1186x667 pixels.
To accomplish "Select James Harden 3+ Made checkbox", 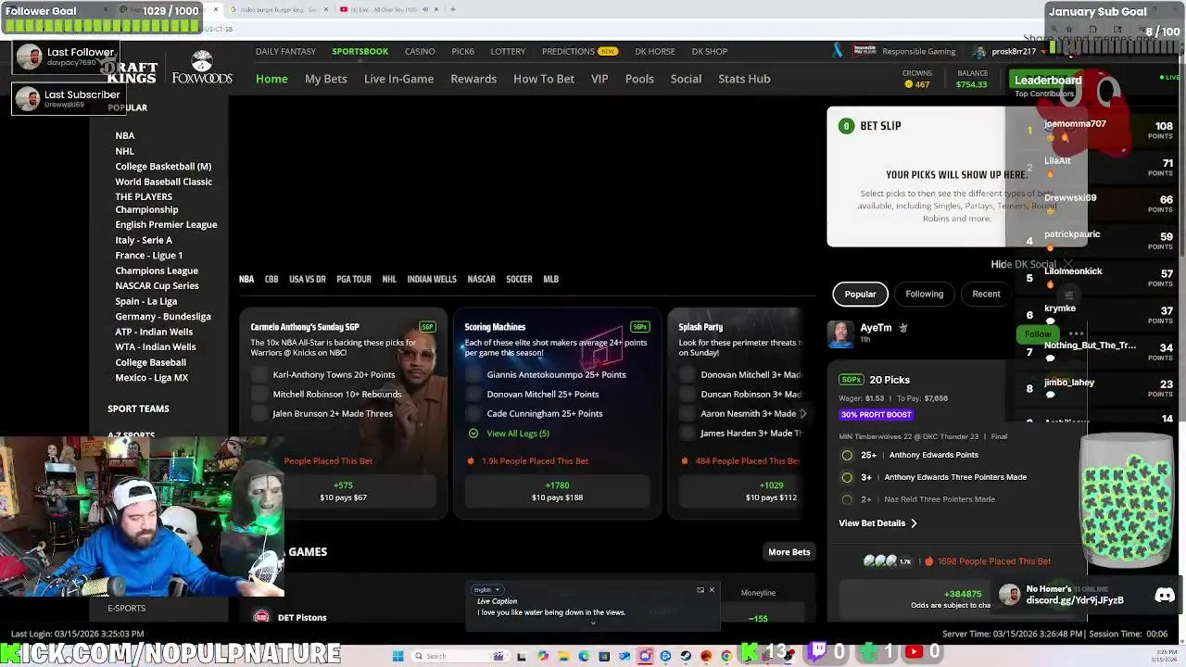I will [x=688, y=433].
